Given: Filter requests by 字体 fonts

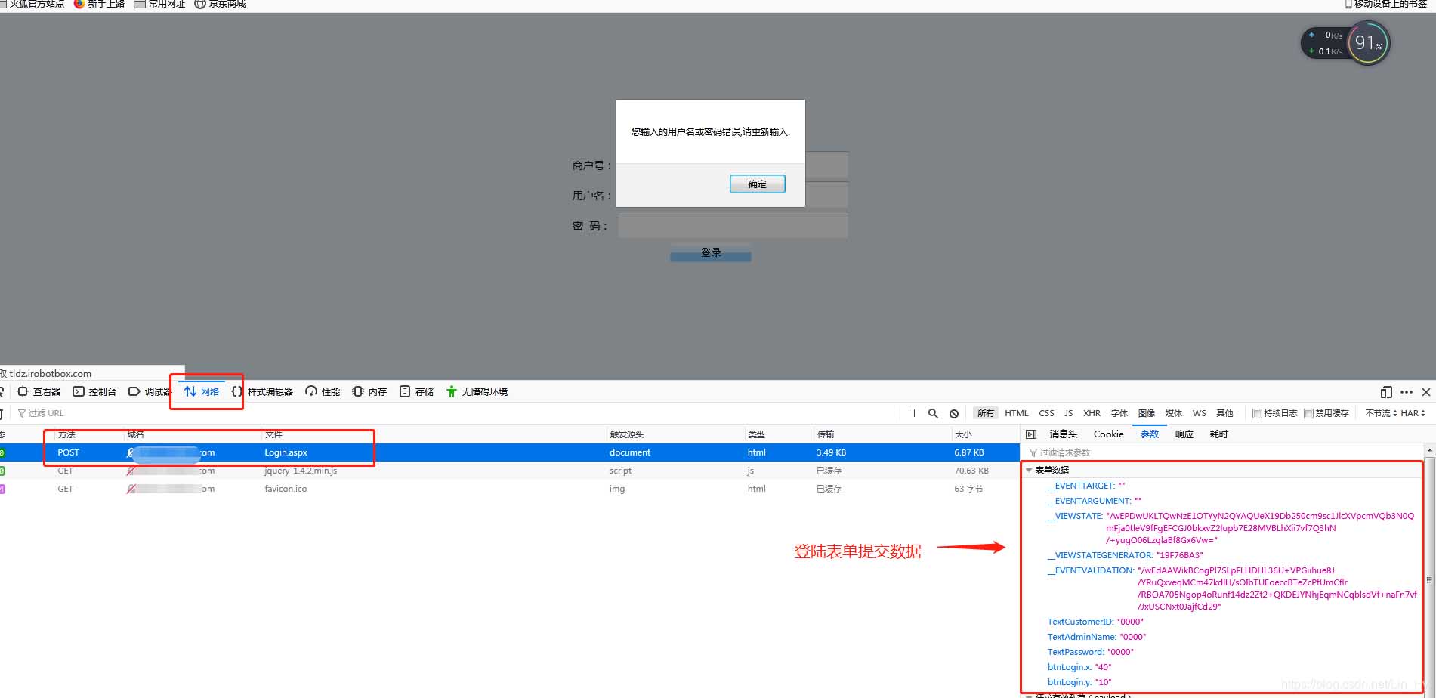Looking at the screenshot, I should click(x=1119, y=413).
